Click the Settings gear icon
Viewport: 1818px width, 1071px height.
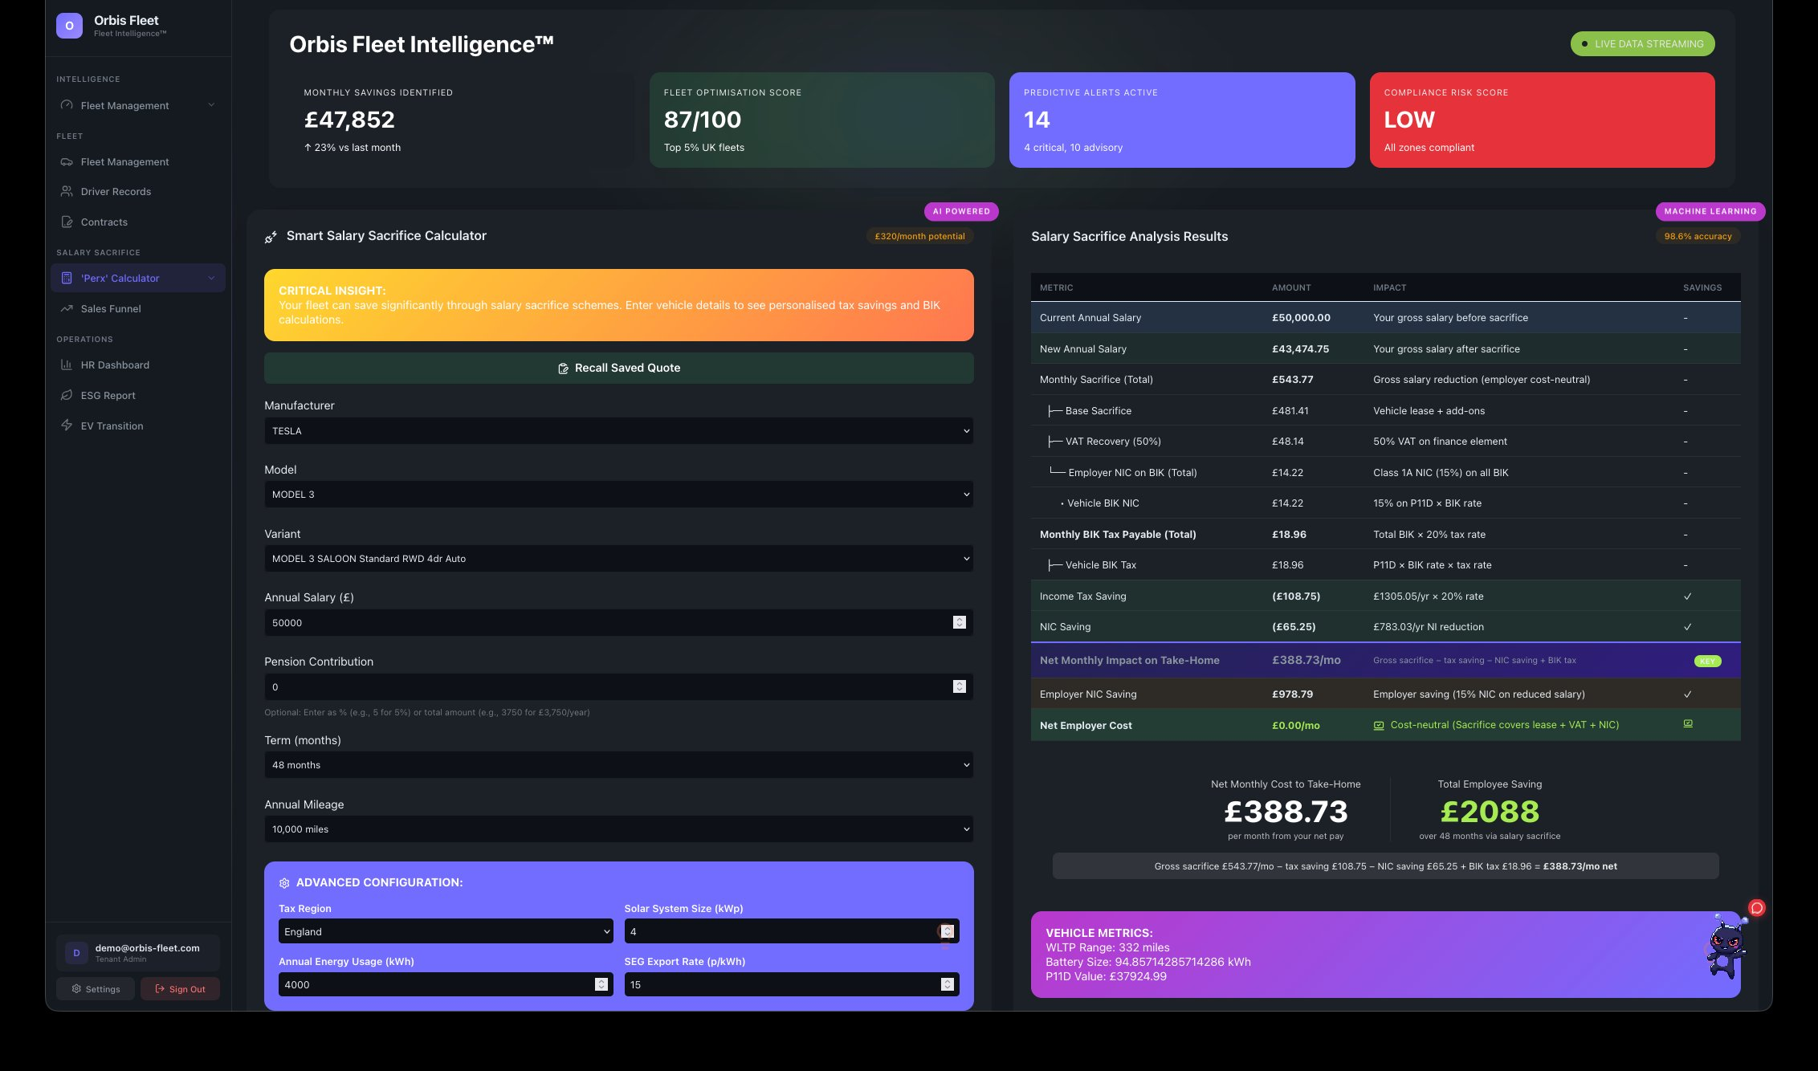pos(76,988)
